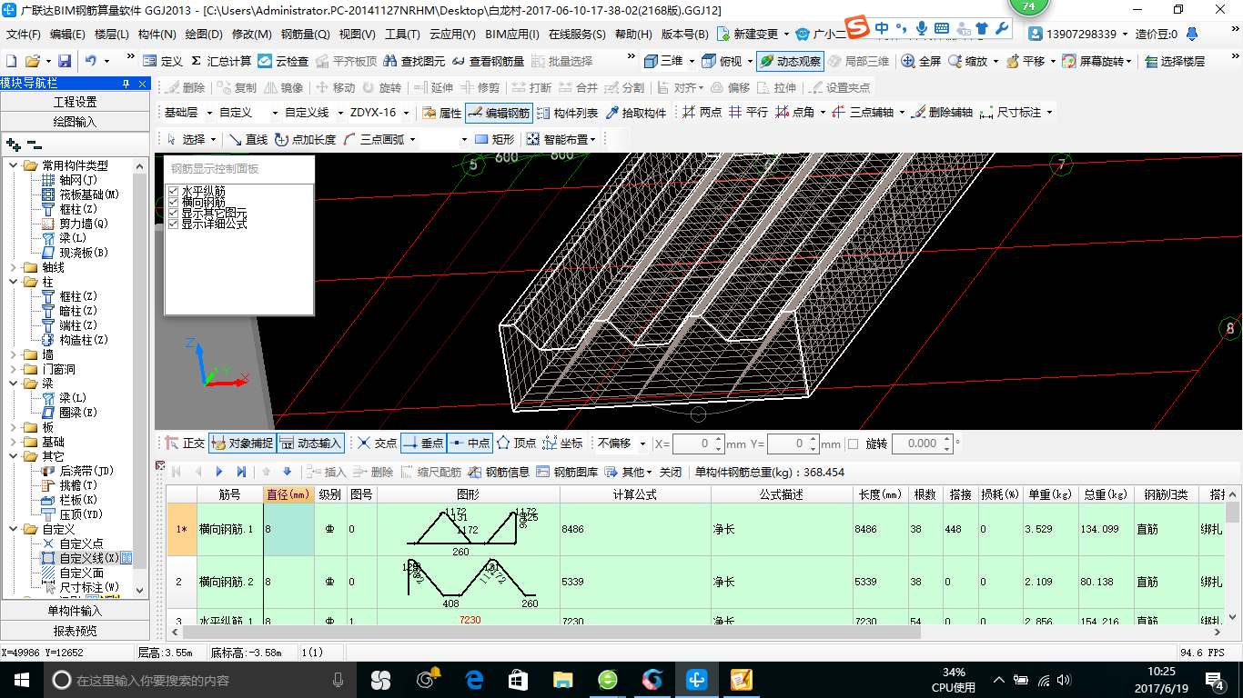Image resolution: width=1243 pixels, height=698 pixels.
Task: Select 两点 two-point axis tool
Action: pos(702,113)
